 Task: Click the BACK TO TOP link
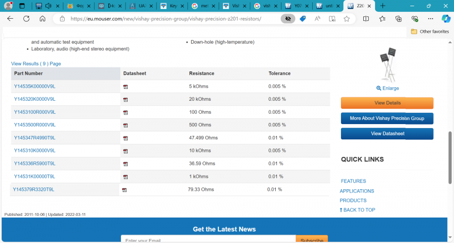coord(358,210)
